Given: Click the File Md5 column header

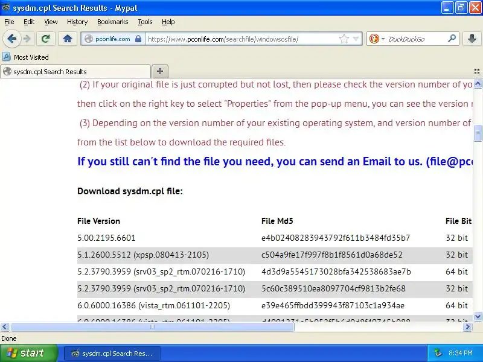Looking at the screenshot, I should pos(277,221).
